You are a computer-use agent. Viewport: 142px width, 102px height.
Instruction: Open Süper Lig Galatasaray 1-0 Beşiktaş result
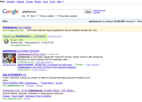pyautogui.click(x=24, y=36)
